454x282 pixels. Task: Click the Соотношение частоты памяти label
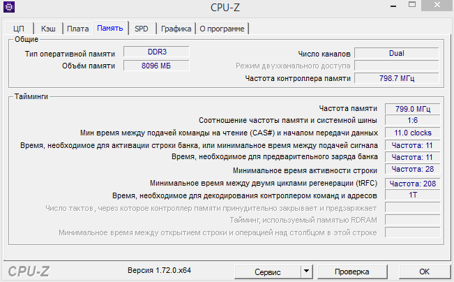[288, 120]
